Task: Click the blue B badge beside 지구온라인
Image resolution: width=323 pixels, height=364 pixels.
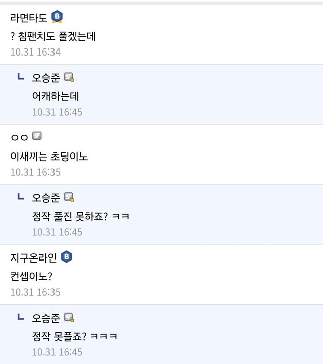Action: pos(67,257)
